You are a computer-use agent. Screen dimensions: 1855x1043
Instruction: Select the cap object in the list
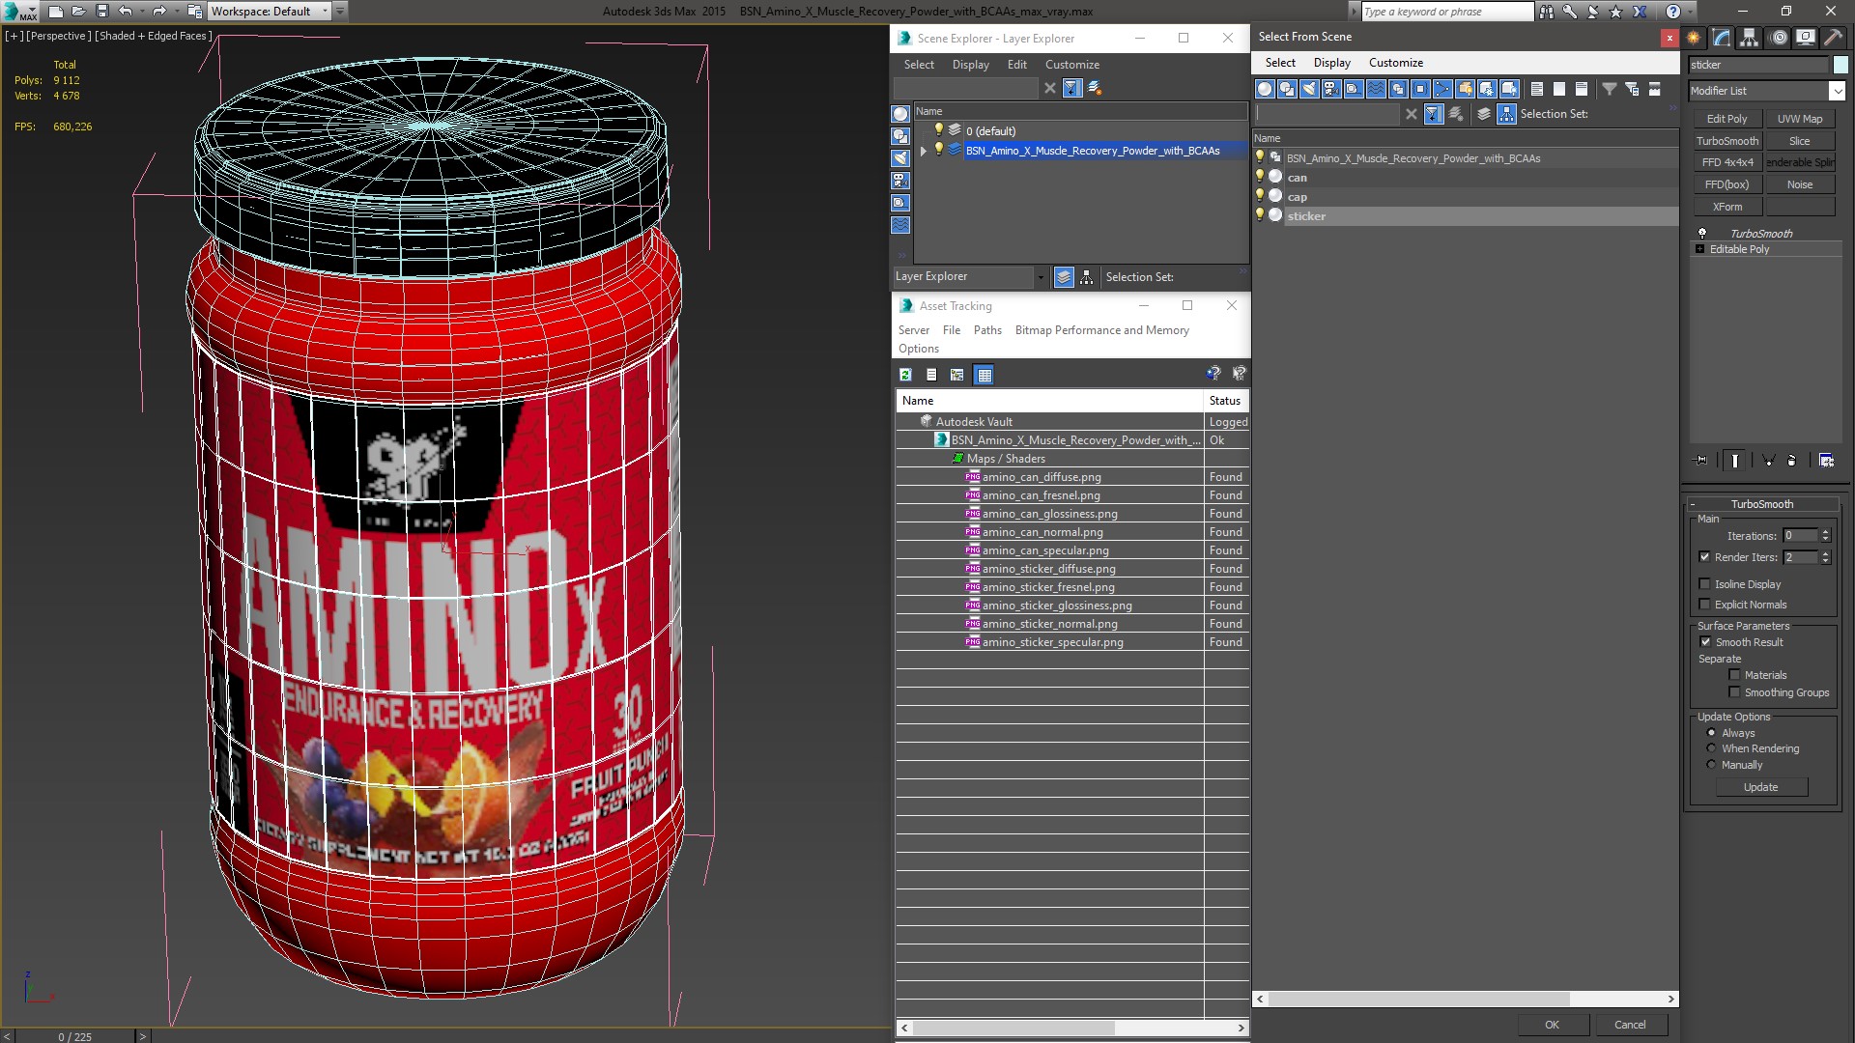(x=1297, y=197)
